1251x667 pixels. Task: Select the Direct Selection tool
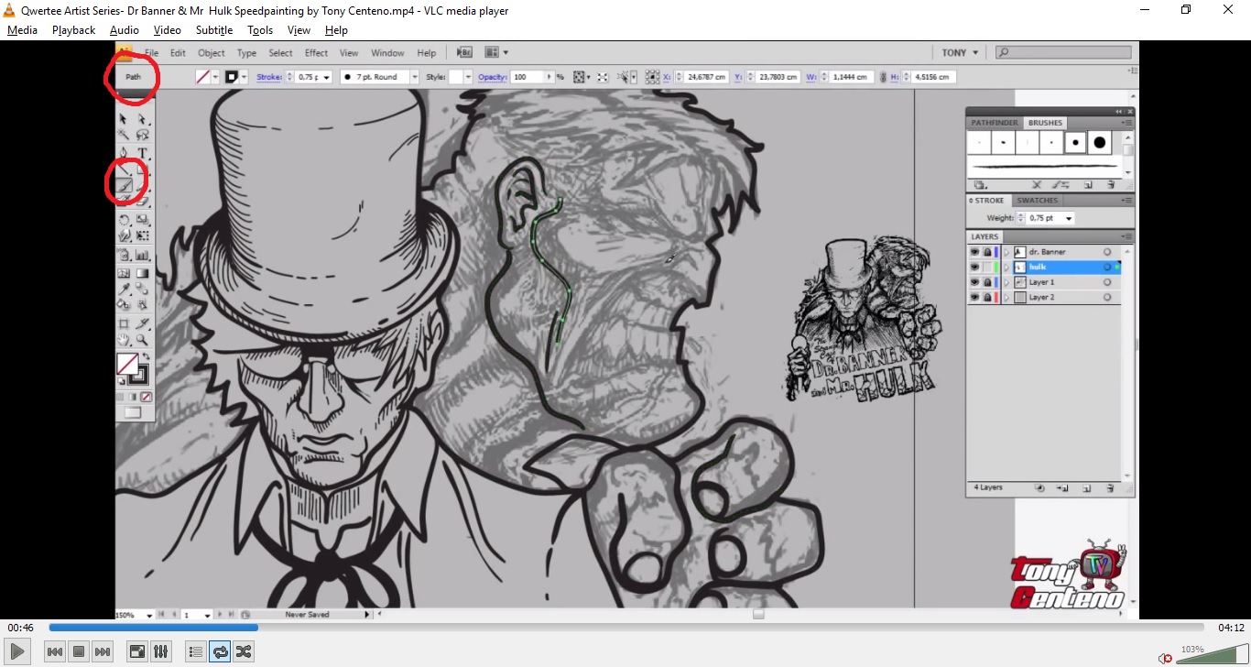142,119
